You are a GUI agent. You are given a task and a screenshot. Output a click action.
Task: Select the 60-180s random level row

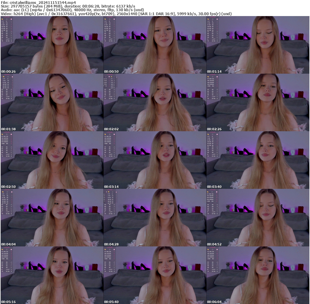(7, 41)
